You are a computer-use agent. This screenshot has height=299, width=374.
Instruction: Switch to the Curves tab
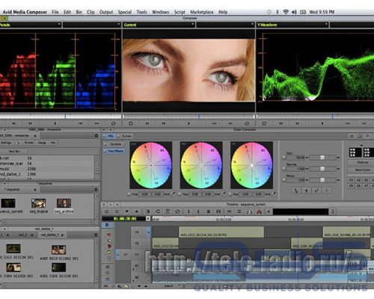coord(124,136)
